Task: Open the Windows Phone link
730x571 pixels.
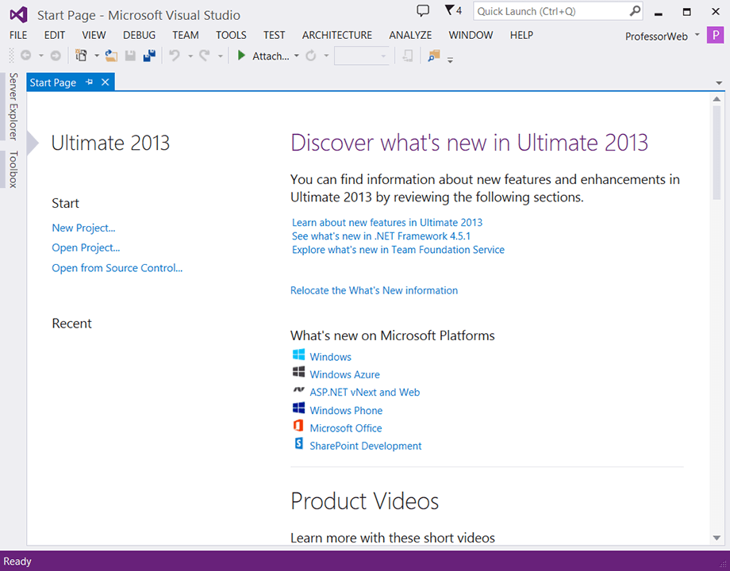Action: [346, 411]
